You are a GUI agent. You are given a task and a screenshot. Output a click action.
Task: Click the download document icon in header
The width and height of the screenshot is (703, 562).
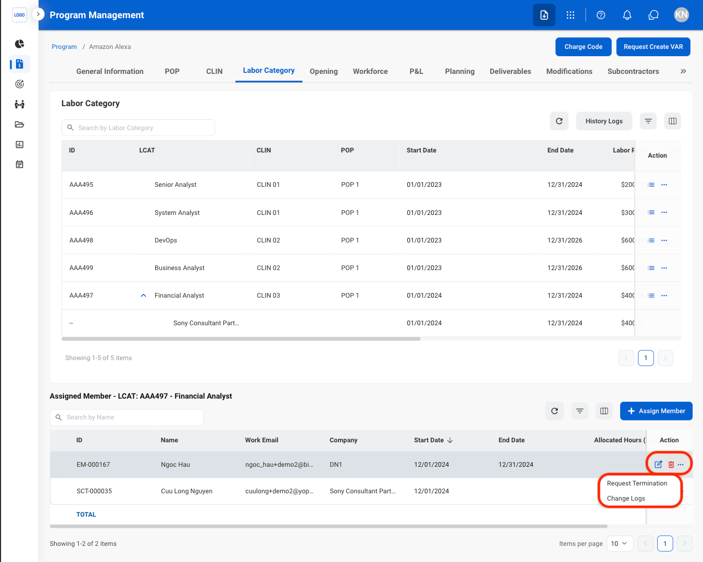coord(544,15)
